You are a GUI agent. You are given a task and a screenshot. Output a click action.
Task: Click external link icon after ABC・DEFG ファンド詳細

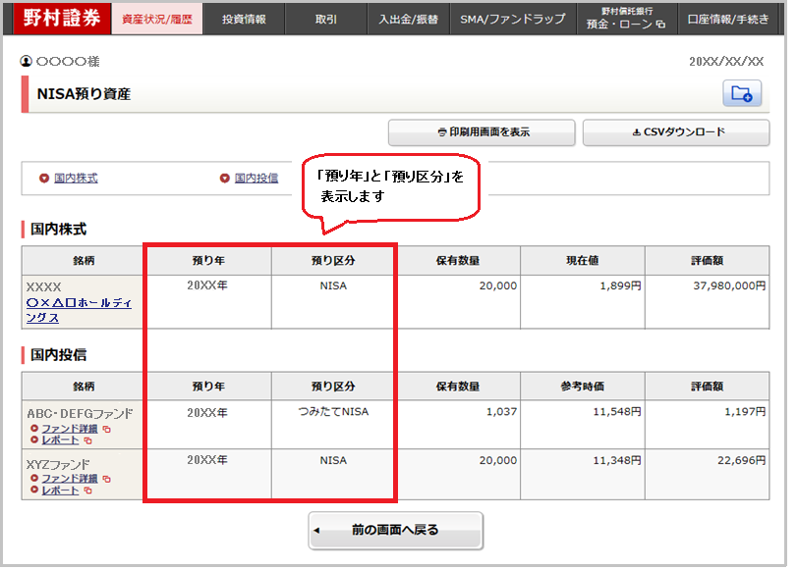point(107,430)
